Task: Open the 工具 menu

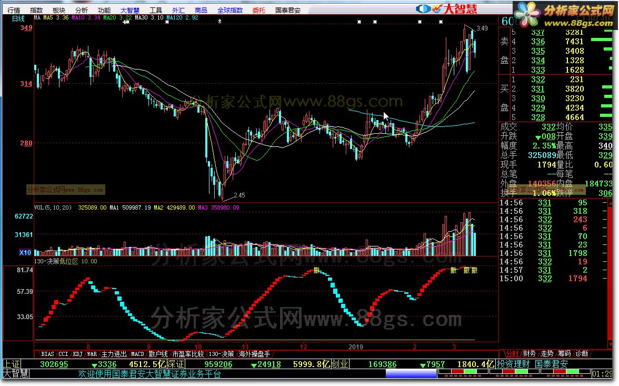Action: (156, 11)
